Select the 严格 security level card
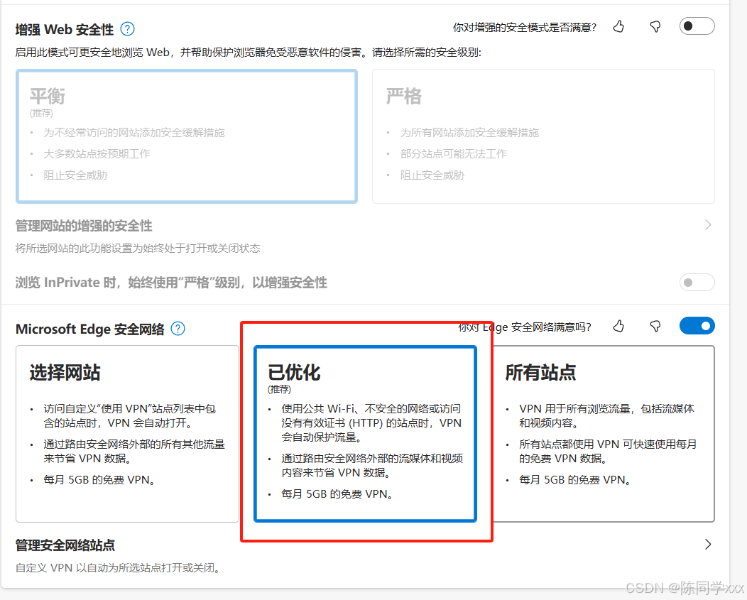 [543, 136]
